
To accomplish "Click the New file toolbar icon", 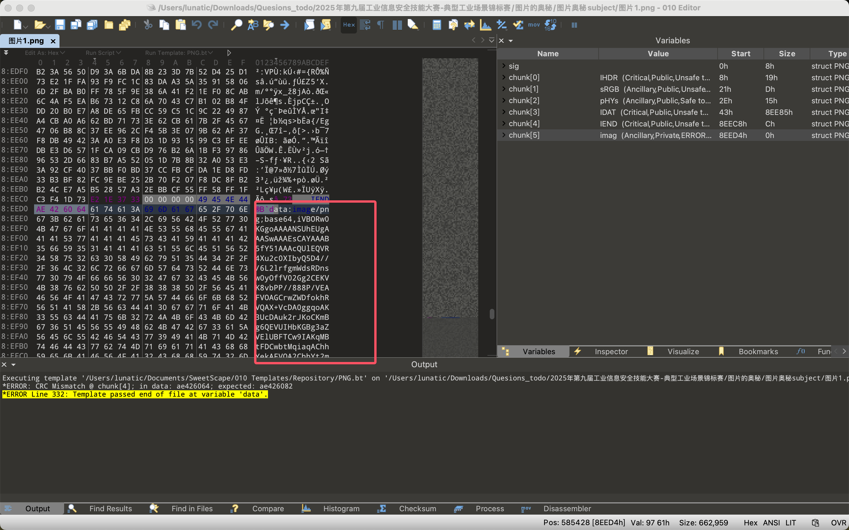I will click(x=17, y=25).
